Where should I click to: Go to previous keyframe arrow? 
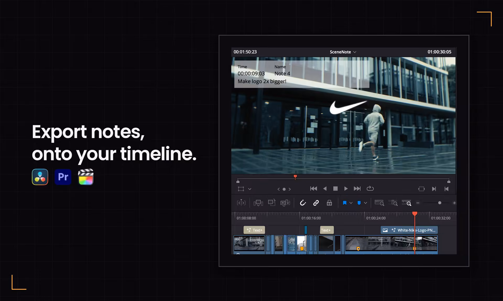tap(278, 189)
